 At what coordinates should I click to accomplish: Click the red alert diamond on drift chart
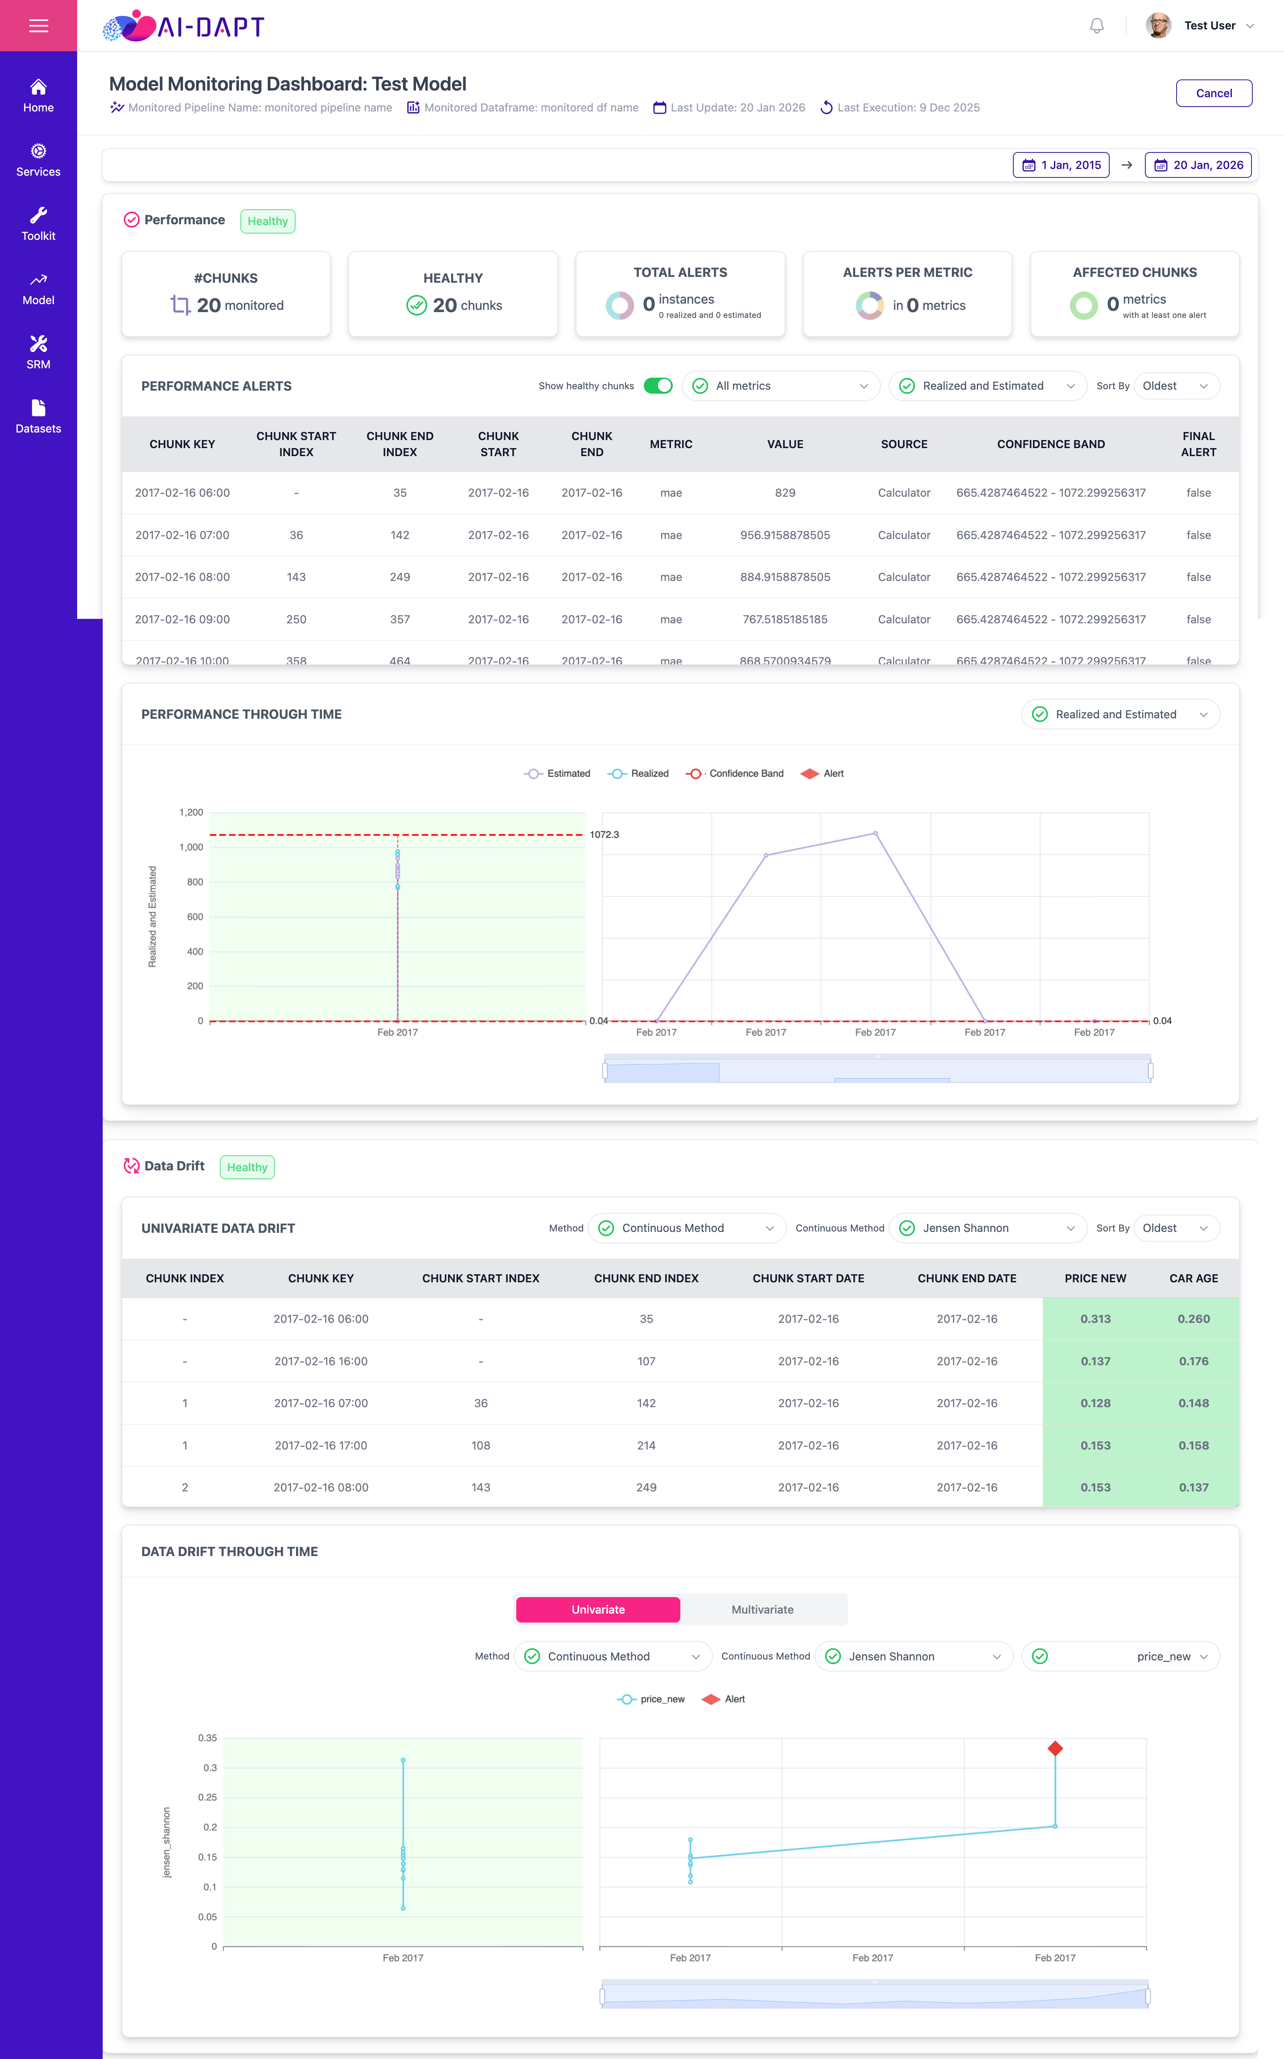1055,1748
